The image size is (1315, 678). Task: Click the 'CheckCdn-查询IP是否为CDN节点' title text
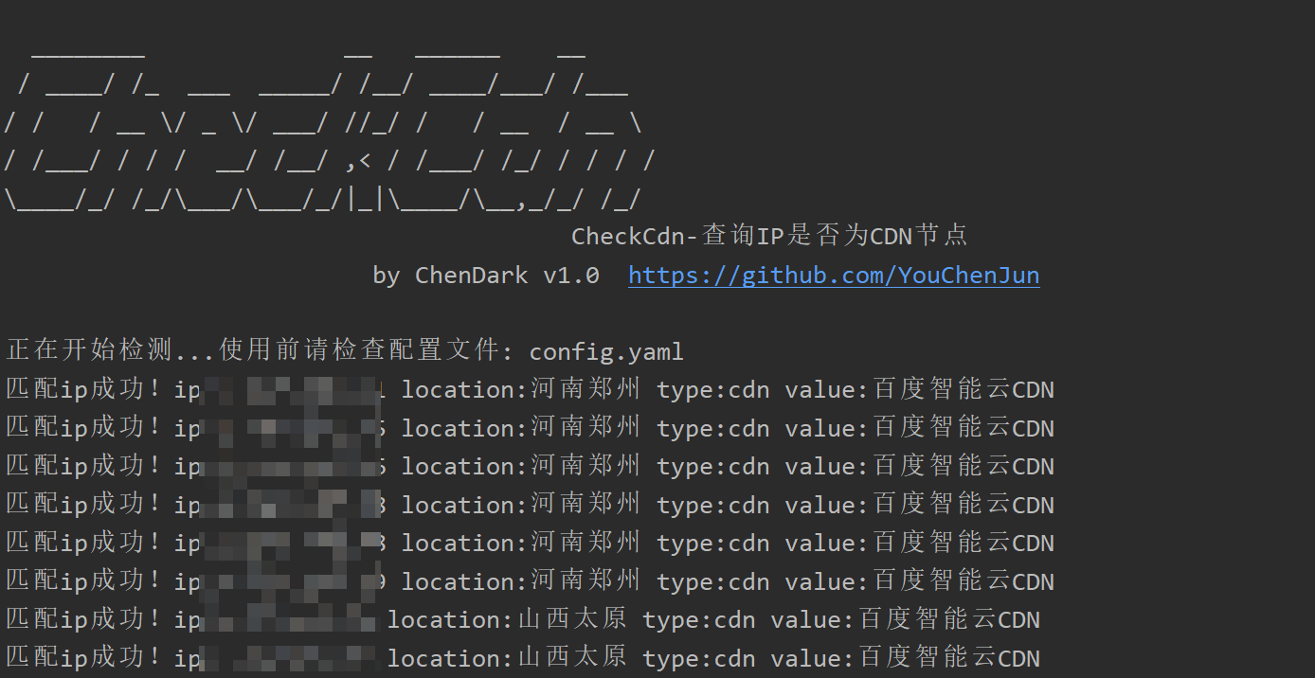pyautogui.click(x=769, y=236)
